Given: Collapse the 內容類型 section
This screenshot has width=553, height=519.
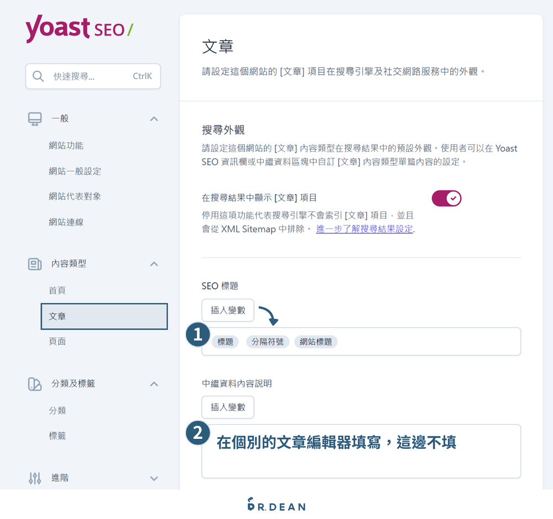Looking at the screenshot, I should [x=154, y=264].
